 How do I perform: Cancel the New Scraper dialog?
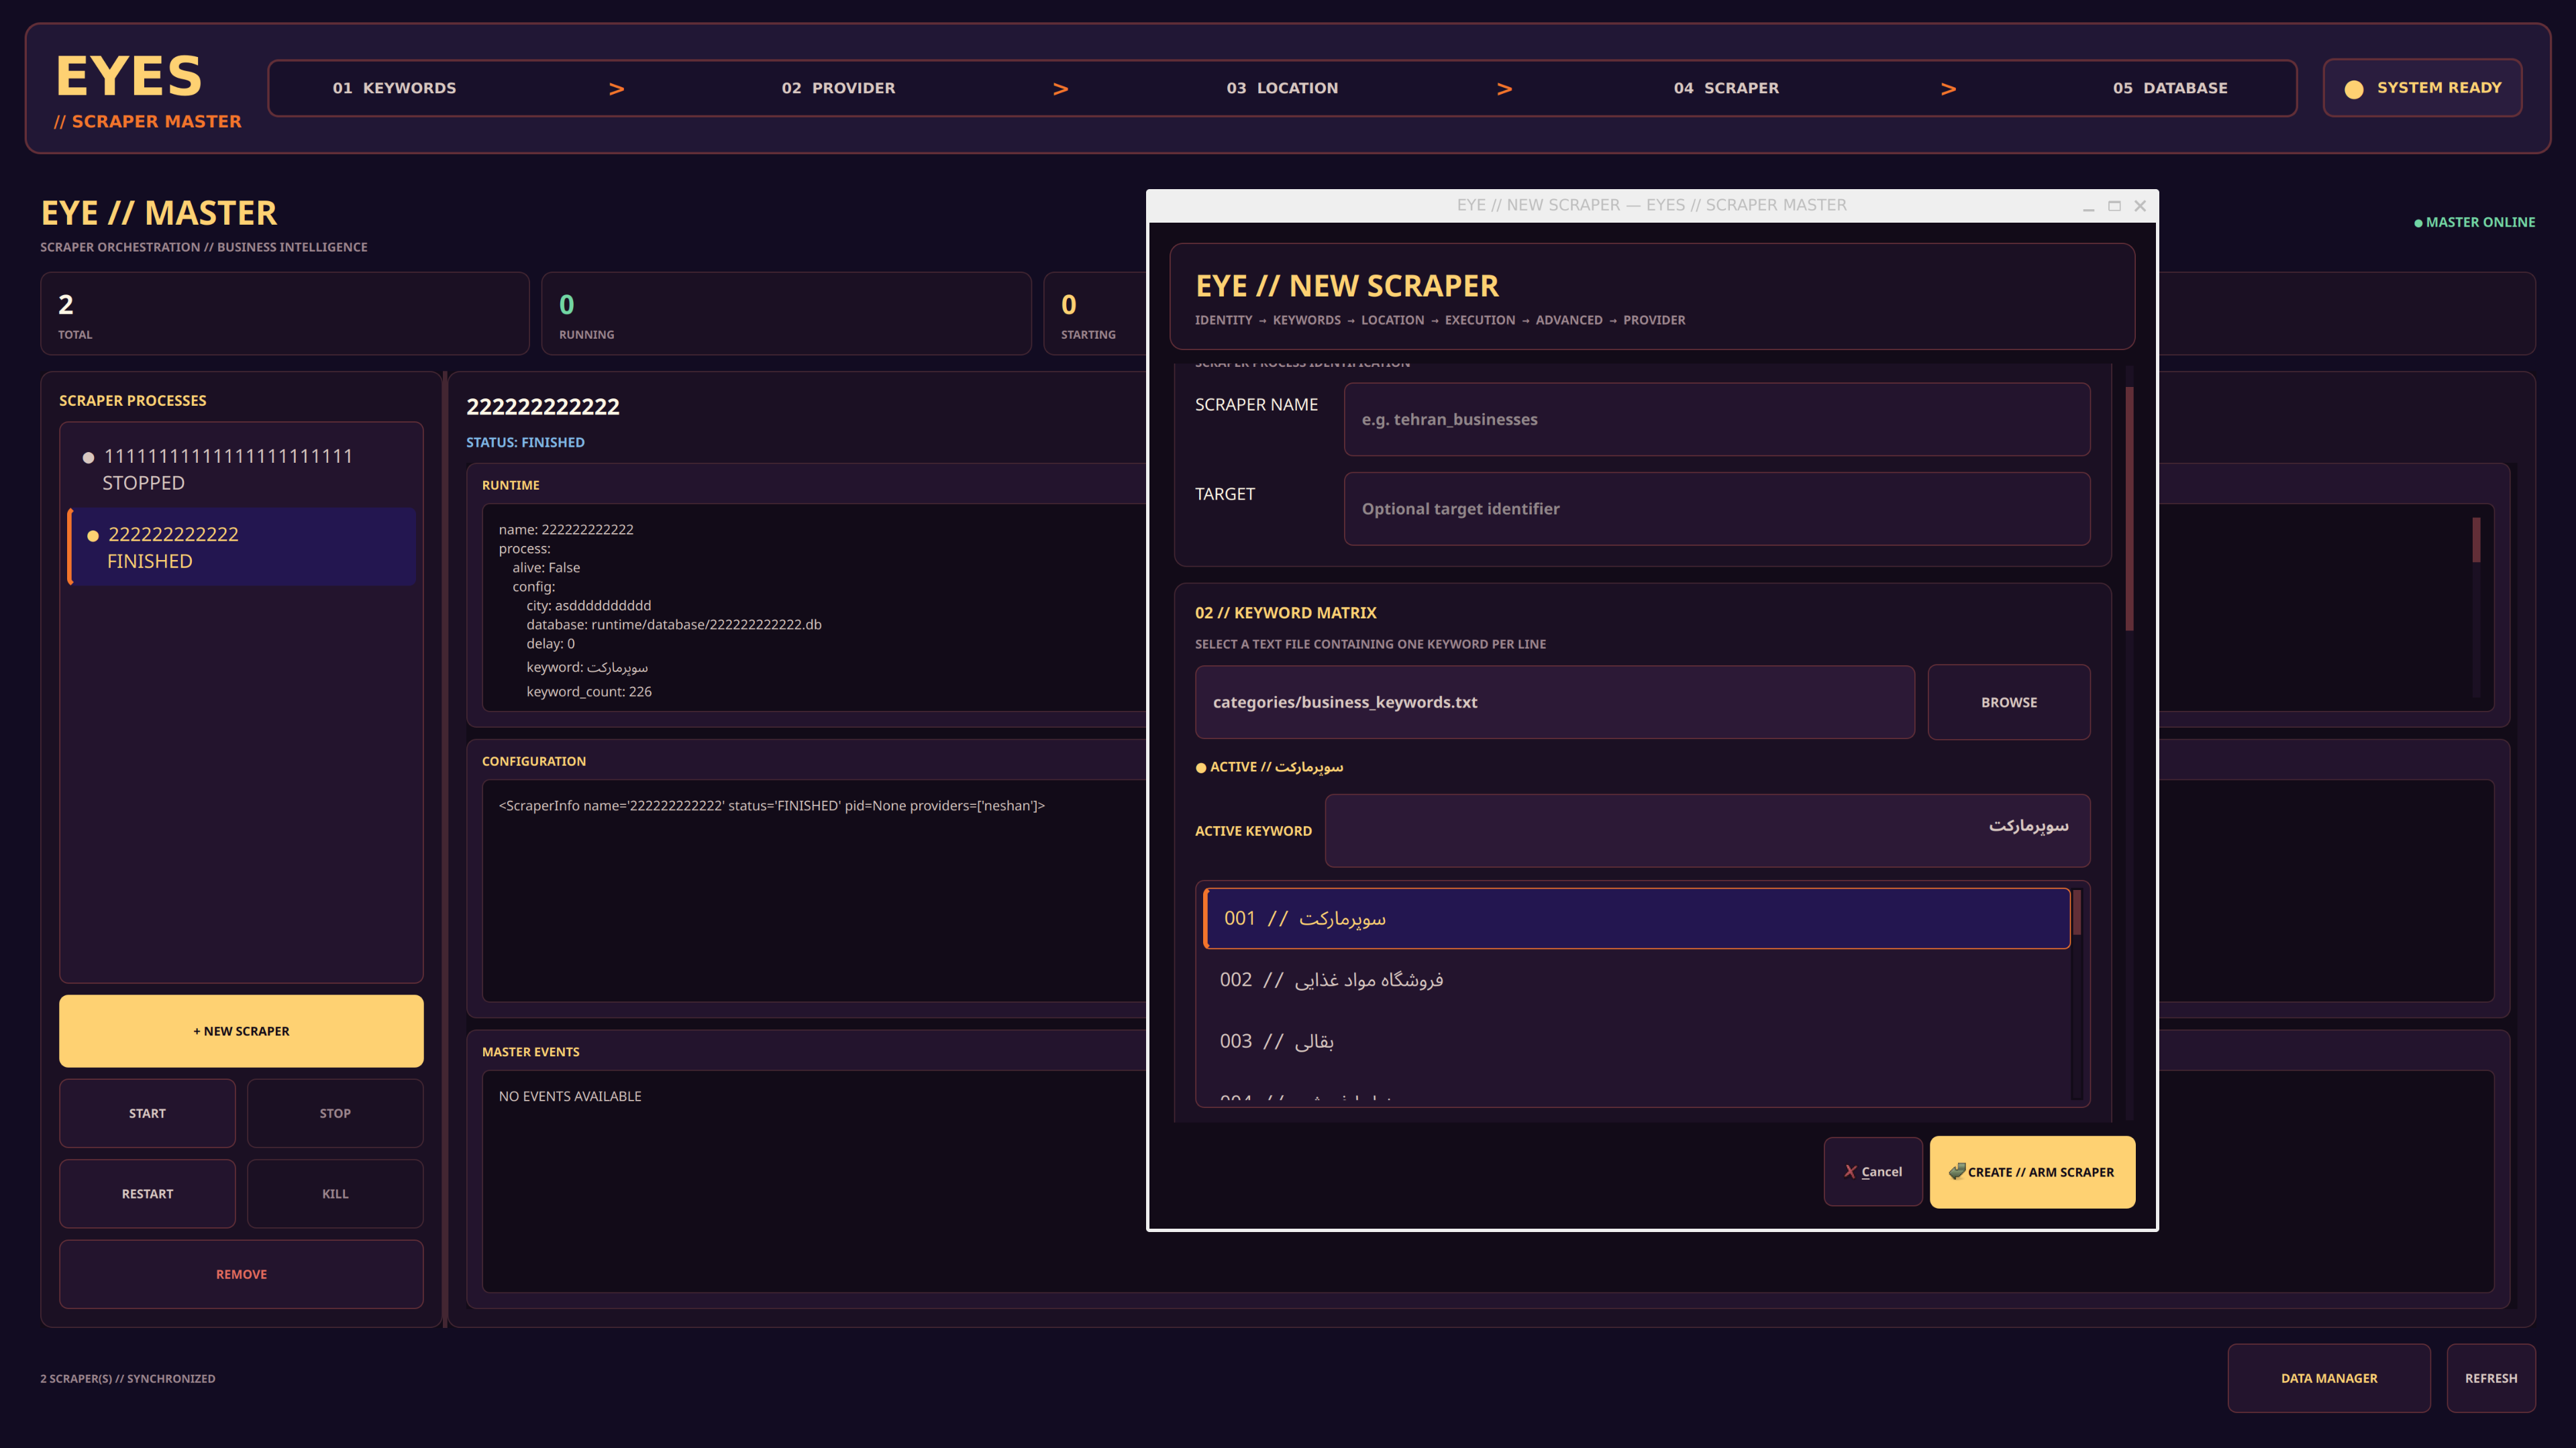1873,1171
